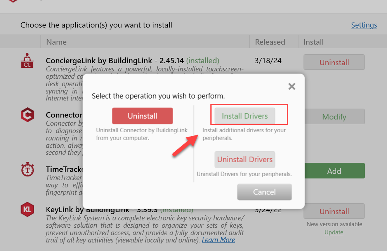
Task: Click the ConciergeLink by BuildingLink title
Action: [x=99, y=61]
